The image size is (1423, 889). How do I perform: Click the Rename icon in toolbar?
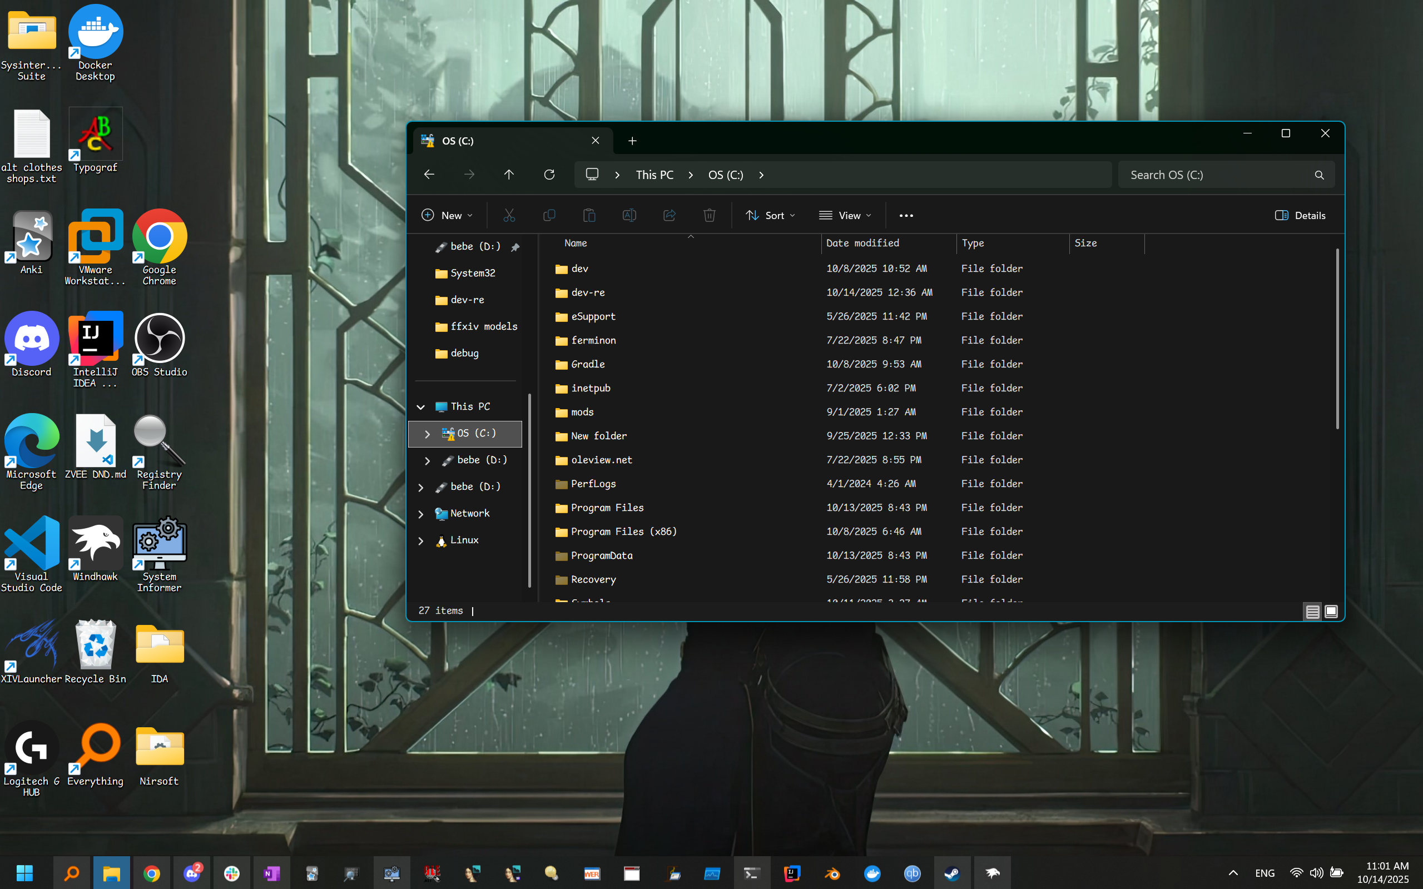point(629,215)
